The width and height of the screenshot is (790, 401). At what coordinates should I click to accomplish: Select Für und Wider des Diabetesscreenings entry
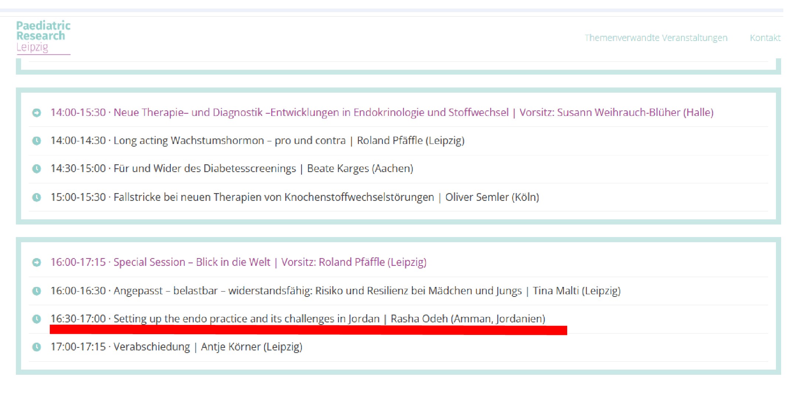232,168
